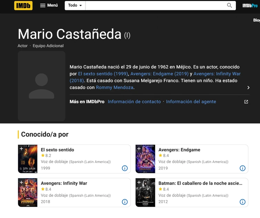Viewport: 260px width, 218px height.
Task: Click the Avengers: Endgame poster
Action: (145, 159)
